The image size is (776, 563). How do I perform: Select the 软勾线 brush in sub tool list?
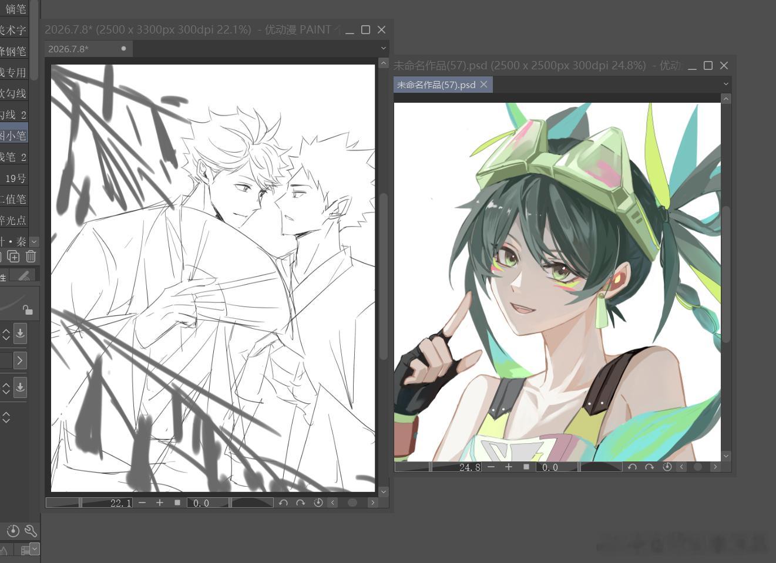coord(14,93)
